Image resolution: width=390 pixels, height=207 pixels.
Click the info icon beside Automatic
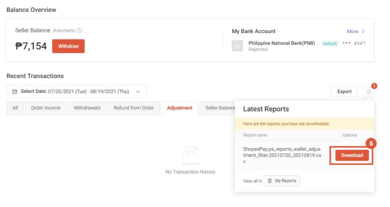[80, 30]
